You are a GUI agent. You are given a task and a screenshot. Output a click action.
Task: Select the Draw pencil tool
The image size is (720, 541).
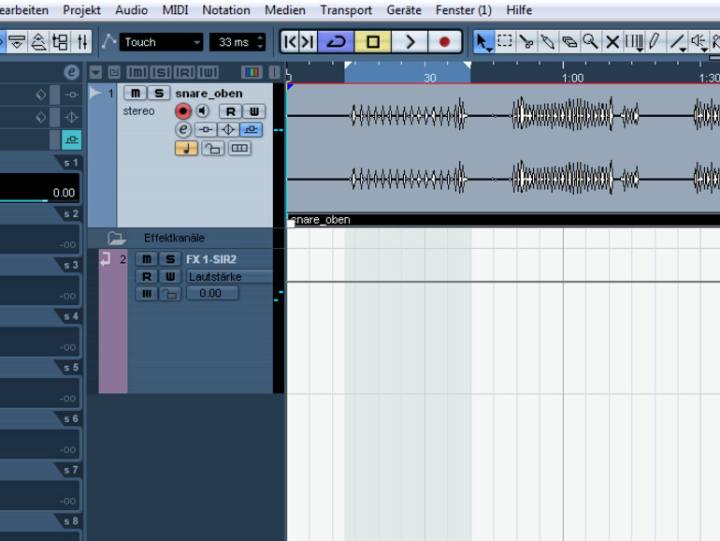[655, 42]
